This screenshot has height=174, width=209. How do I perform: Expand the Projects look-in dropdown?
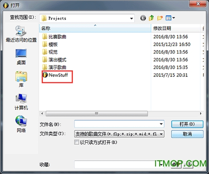(131, 18)
